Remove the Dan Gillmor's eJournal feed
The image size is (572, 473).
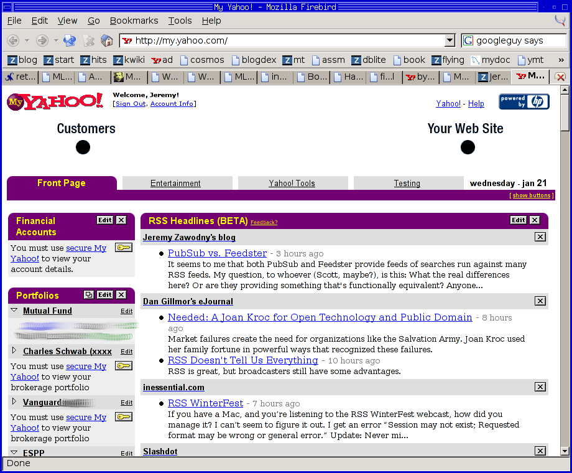coord(540,301)
